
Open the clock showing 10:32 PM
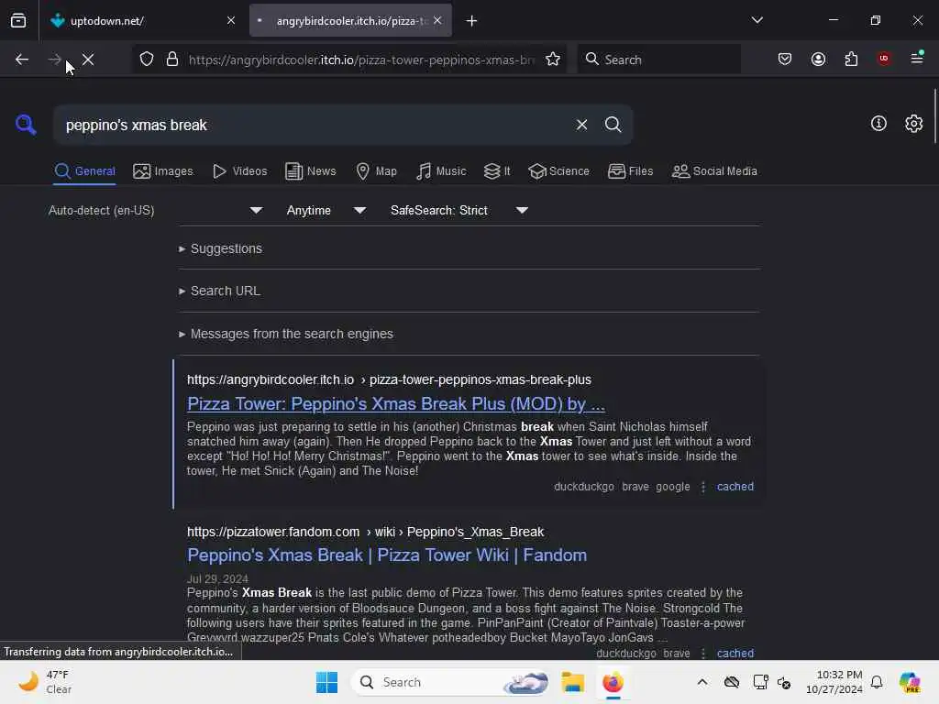click(x=834, y=682)
